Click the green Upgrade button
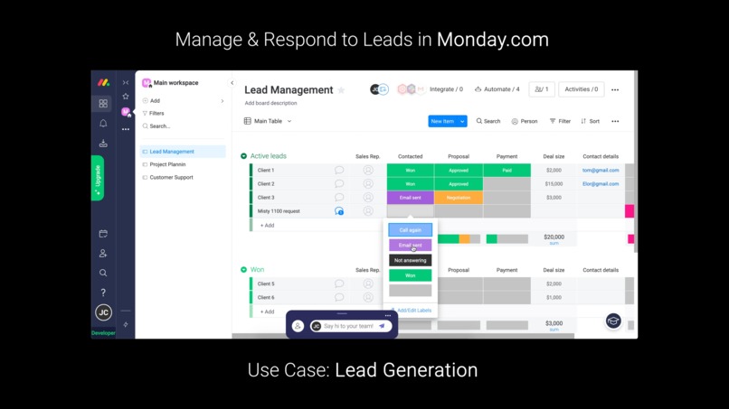This screenshot has height=409, width=729. (98, 178)
